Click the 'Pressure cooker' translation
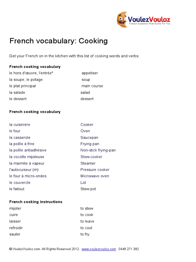The height and width of the screenshot is (262, 196). tap(95, 170)
